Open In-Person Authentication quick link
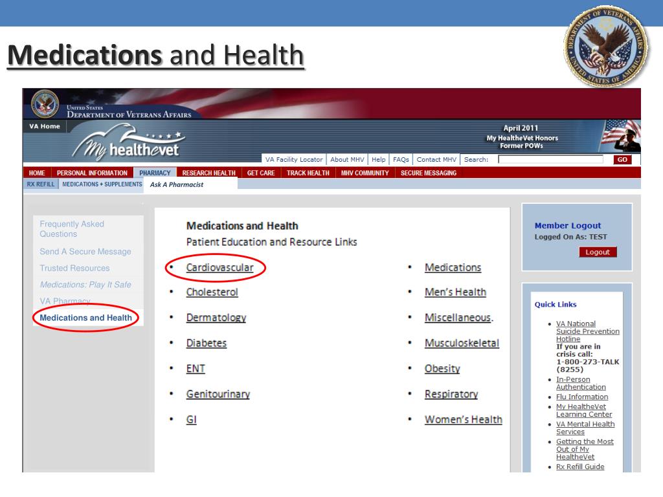663x497 pixels. [581, 383]
